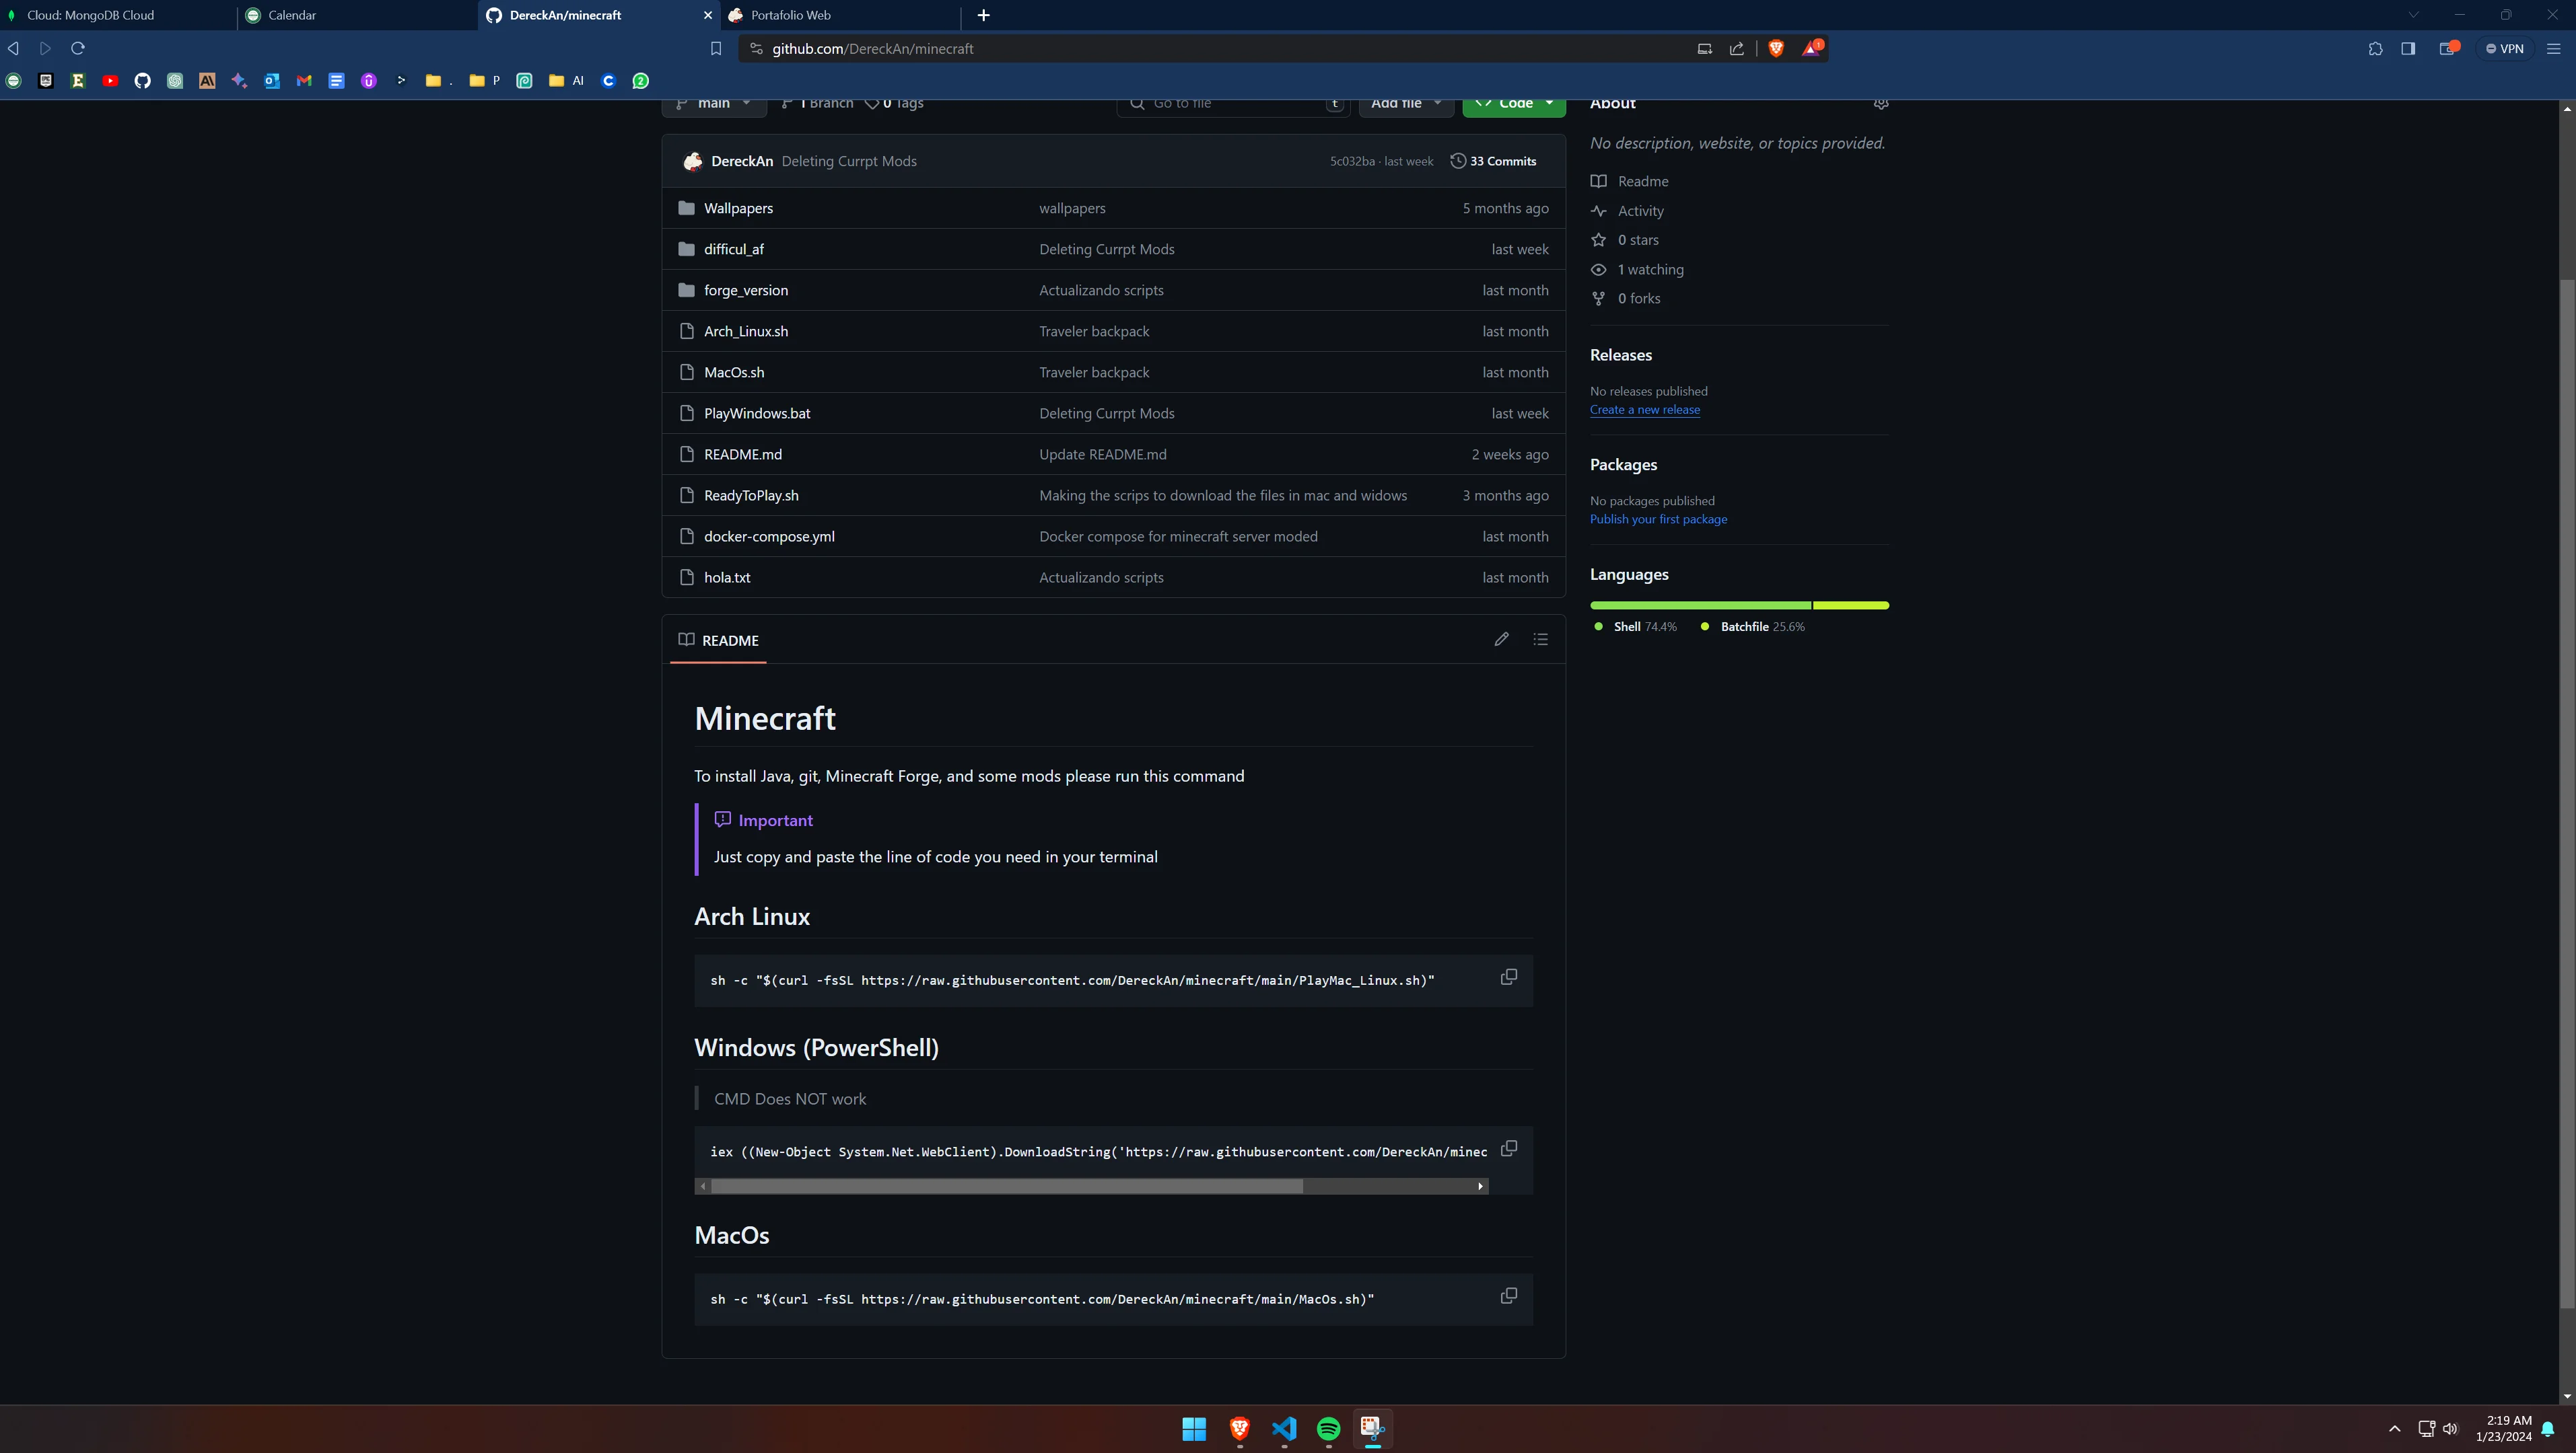Copy the Windows PowerShell command
Viewport: 2576px width, 1453px height.
tap(1508, 1148)
